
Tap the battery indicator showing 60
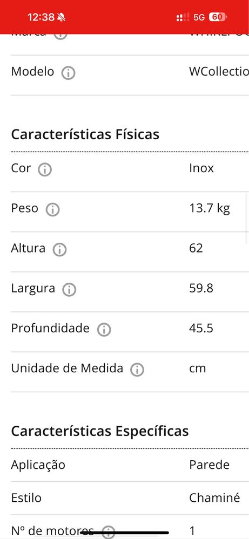(218, 17)
